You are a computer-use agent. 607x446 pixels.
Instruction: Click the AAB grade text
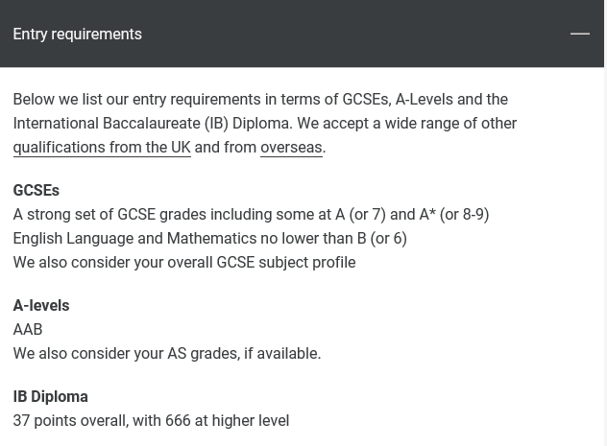[28, 329]
